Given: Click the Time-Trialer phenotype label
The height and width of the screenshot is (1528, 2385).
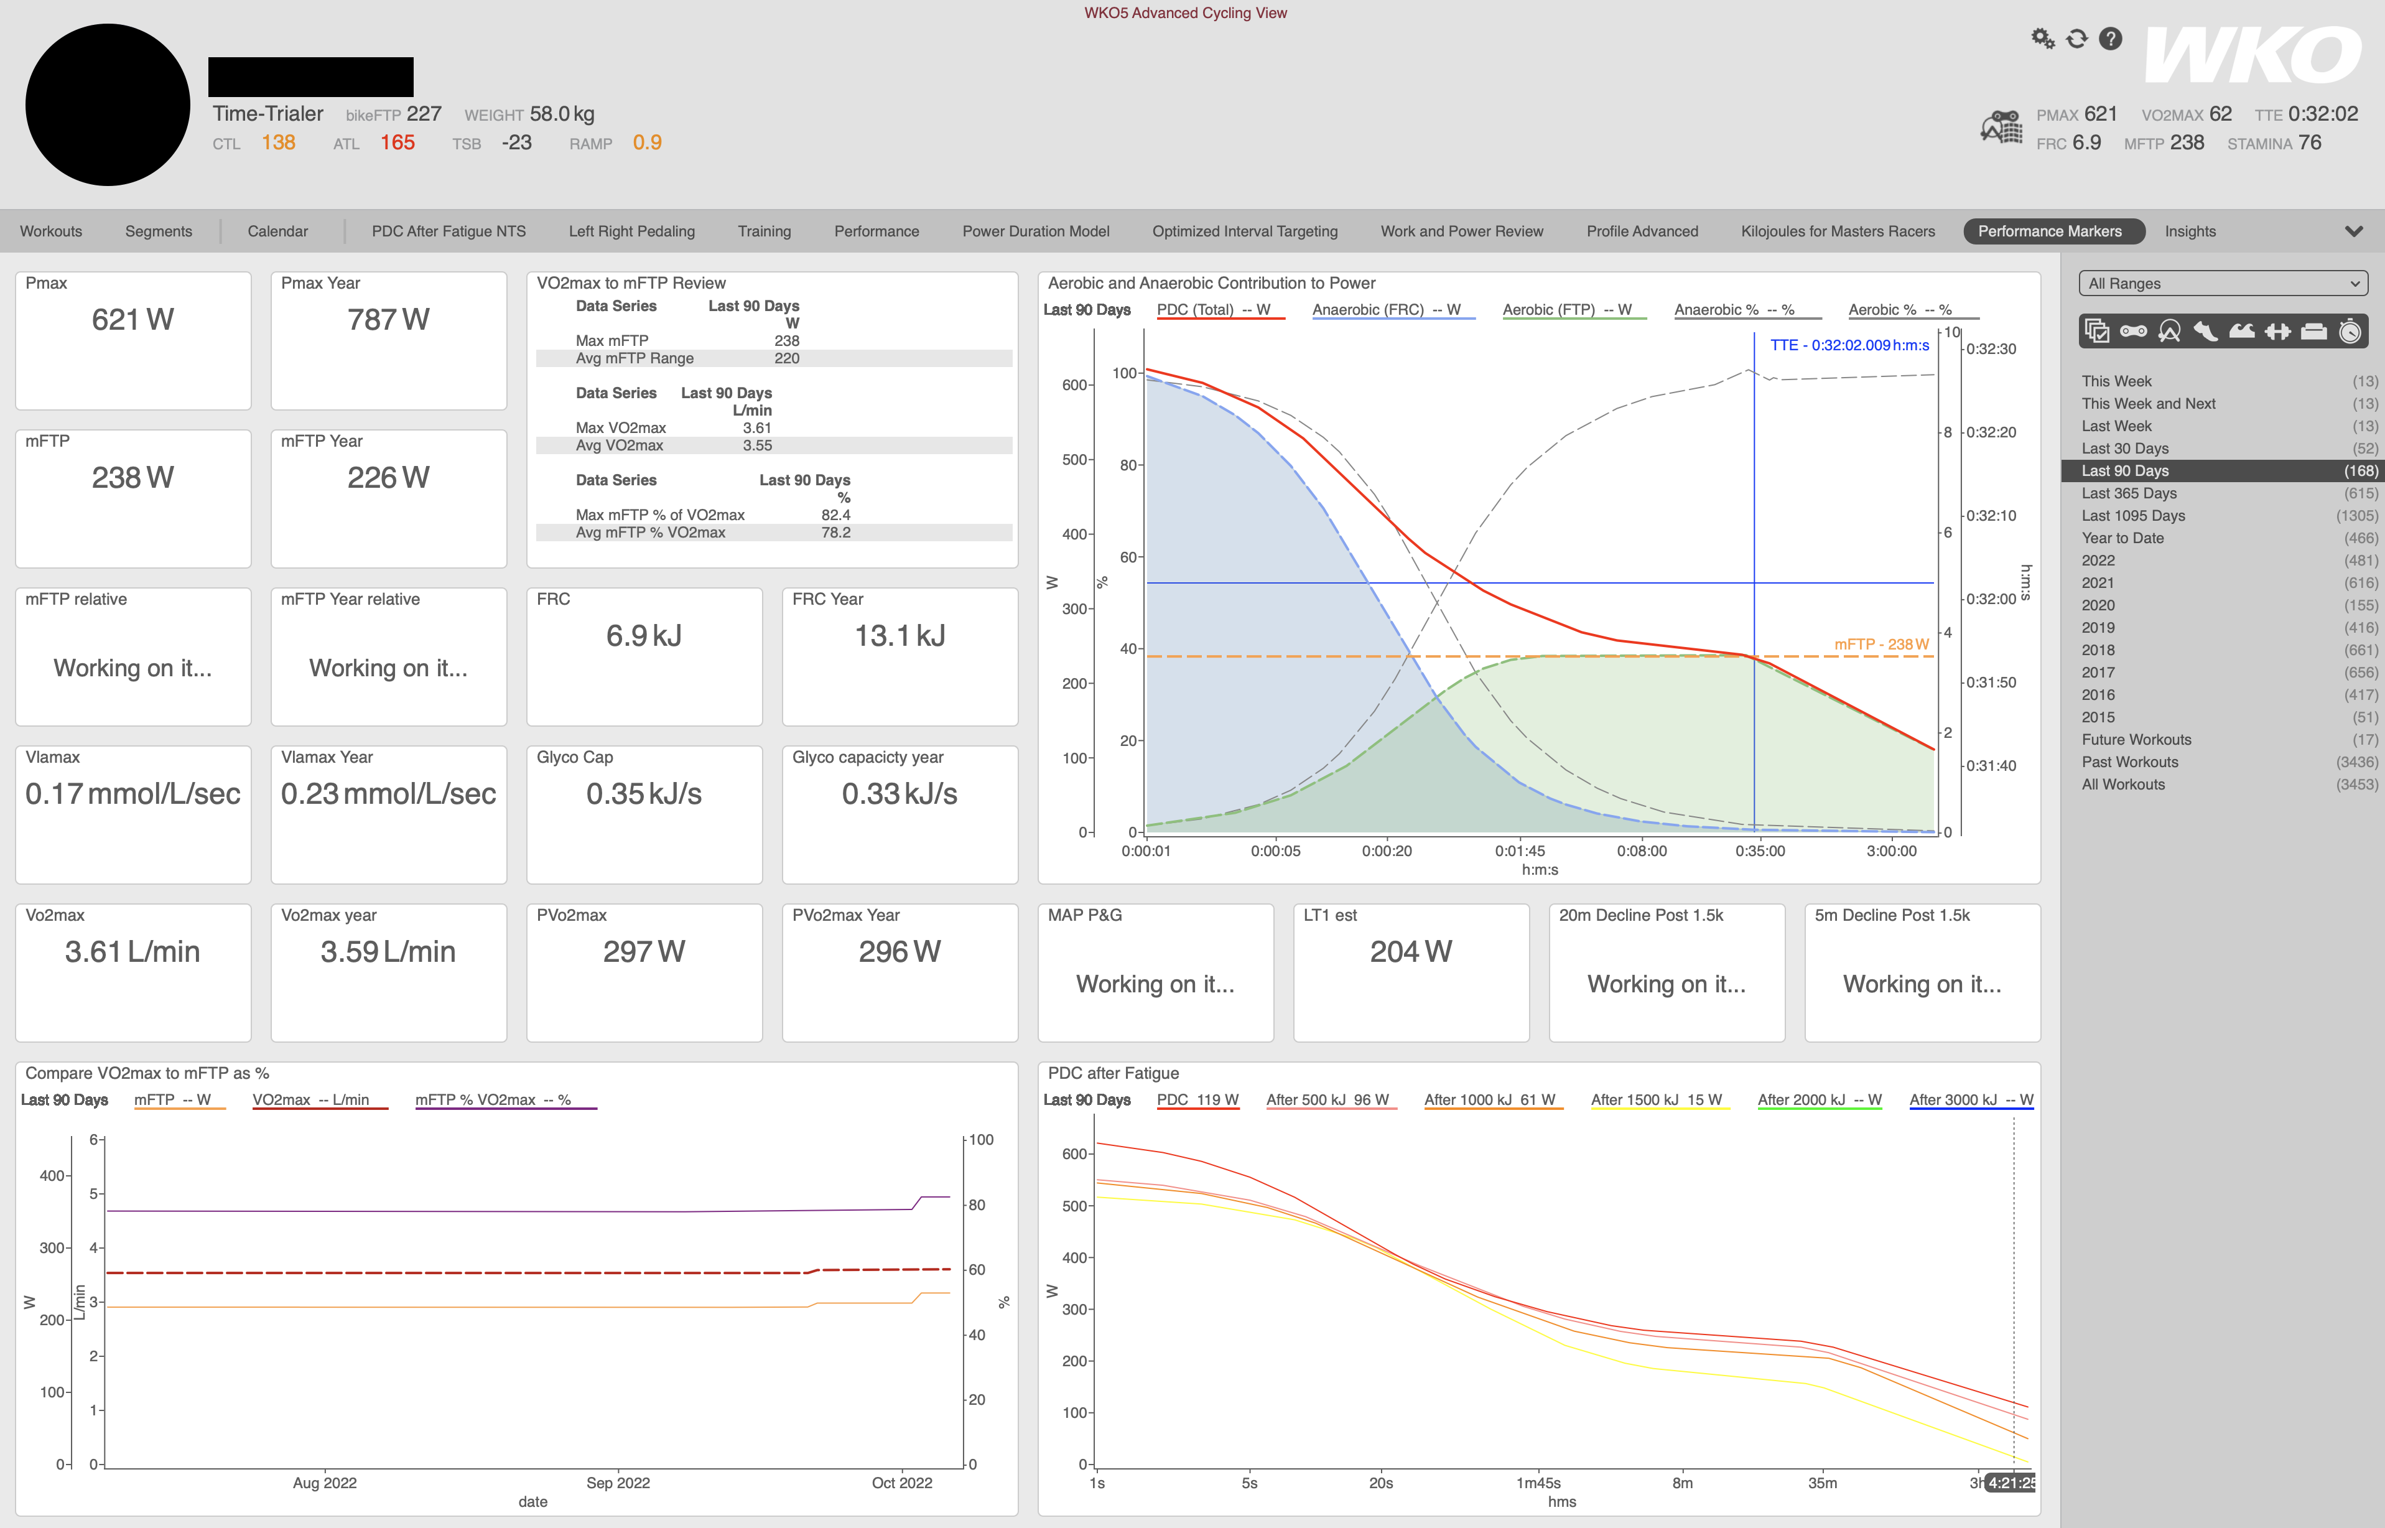Looking at the screenshot, I should (268, 114).
